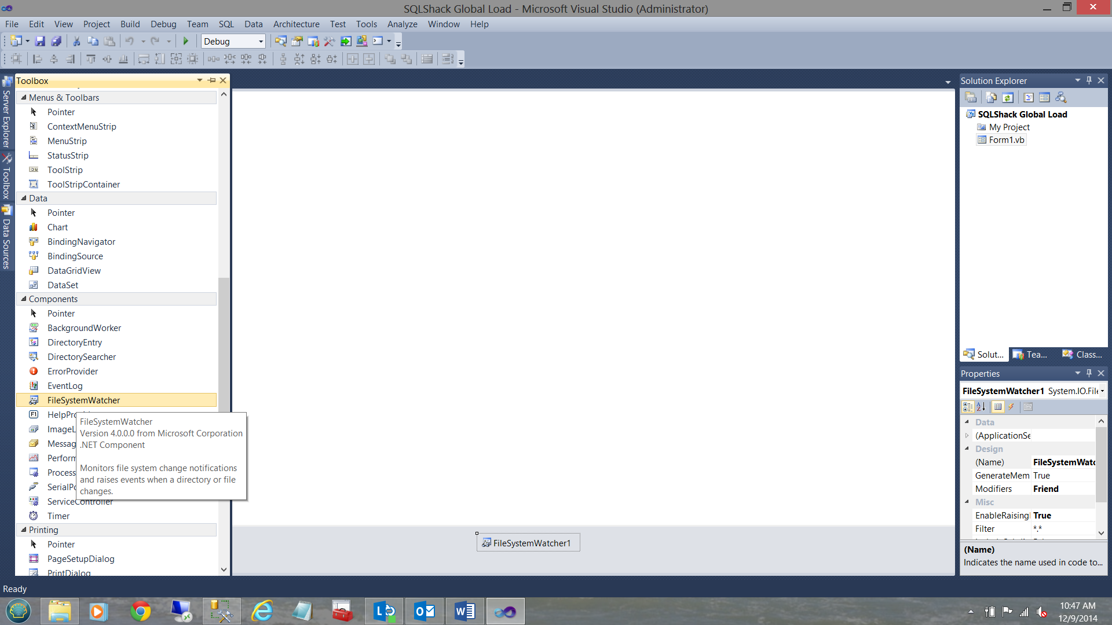Click the Save All toolbar icon
This screenshot has height=625, width=1112.
[x=56, y=41]
